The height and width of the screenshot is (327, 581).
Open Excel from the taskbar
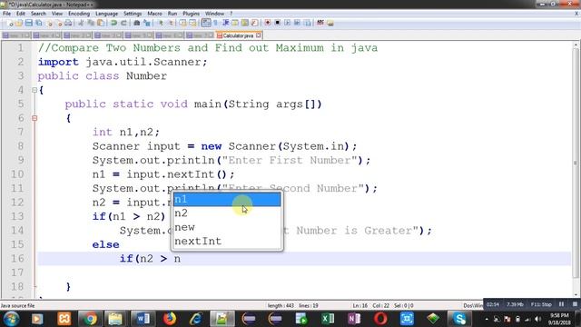tap(328, 319)
